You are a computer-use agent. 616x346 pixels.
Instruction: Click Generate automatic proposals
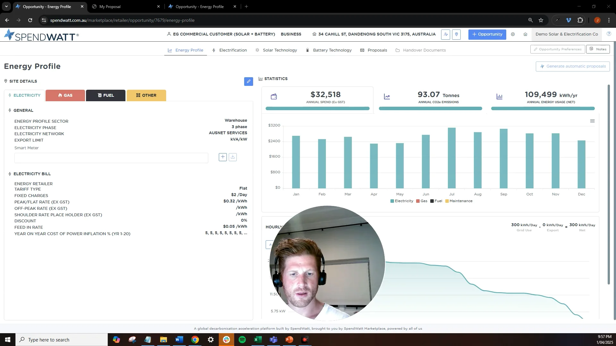tap(572, 66)
